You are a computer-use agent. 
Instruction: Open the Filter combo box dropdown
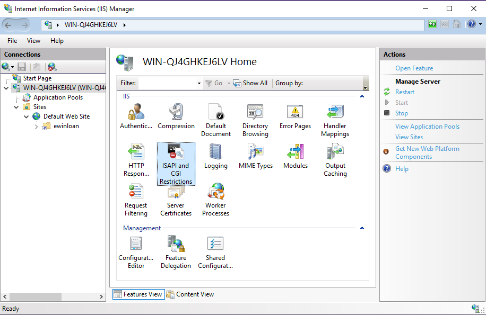click(199, 83)
